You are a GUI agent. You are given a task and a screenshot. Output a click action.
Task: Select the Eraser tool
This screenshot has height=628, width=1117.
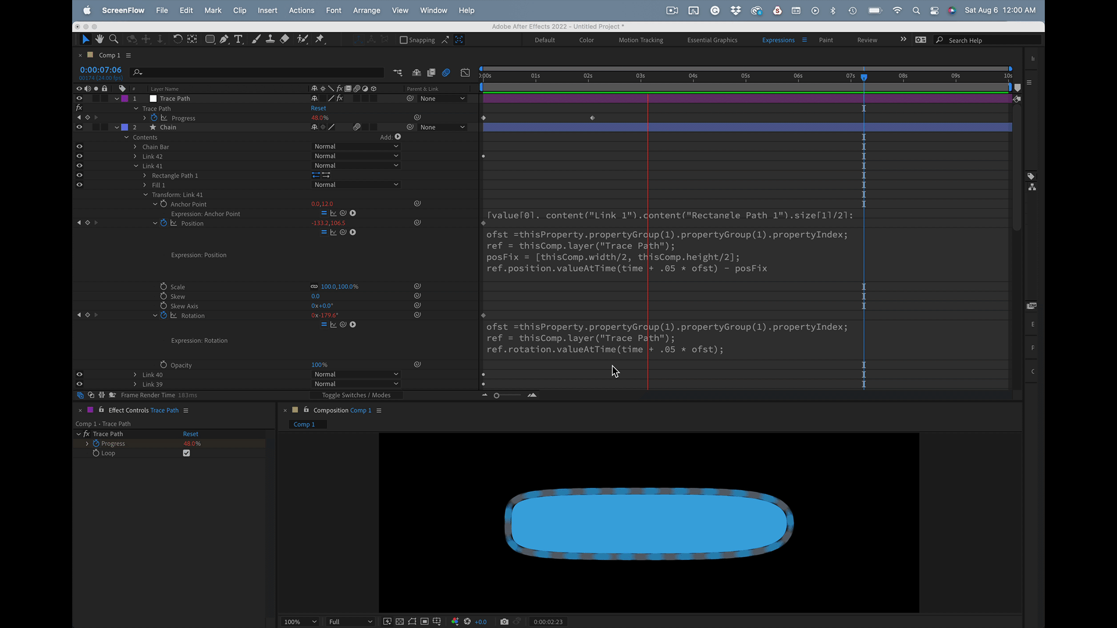click(284, 40)
